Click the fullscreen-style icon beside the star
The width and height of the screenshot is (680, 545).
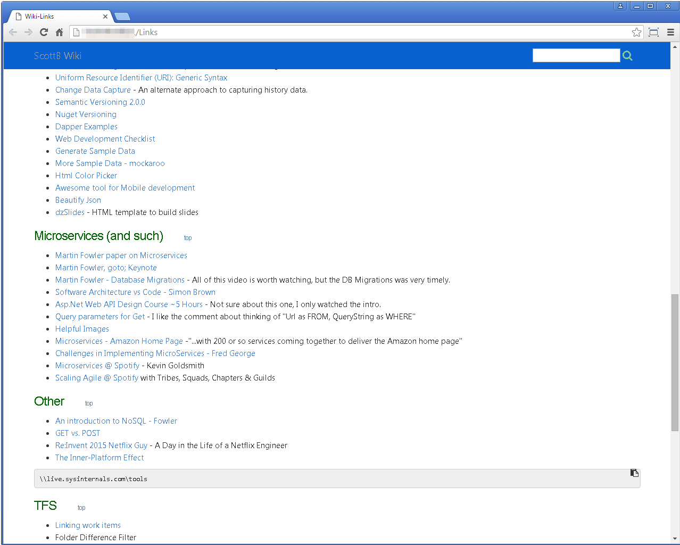[x=653, y=32]
